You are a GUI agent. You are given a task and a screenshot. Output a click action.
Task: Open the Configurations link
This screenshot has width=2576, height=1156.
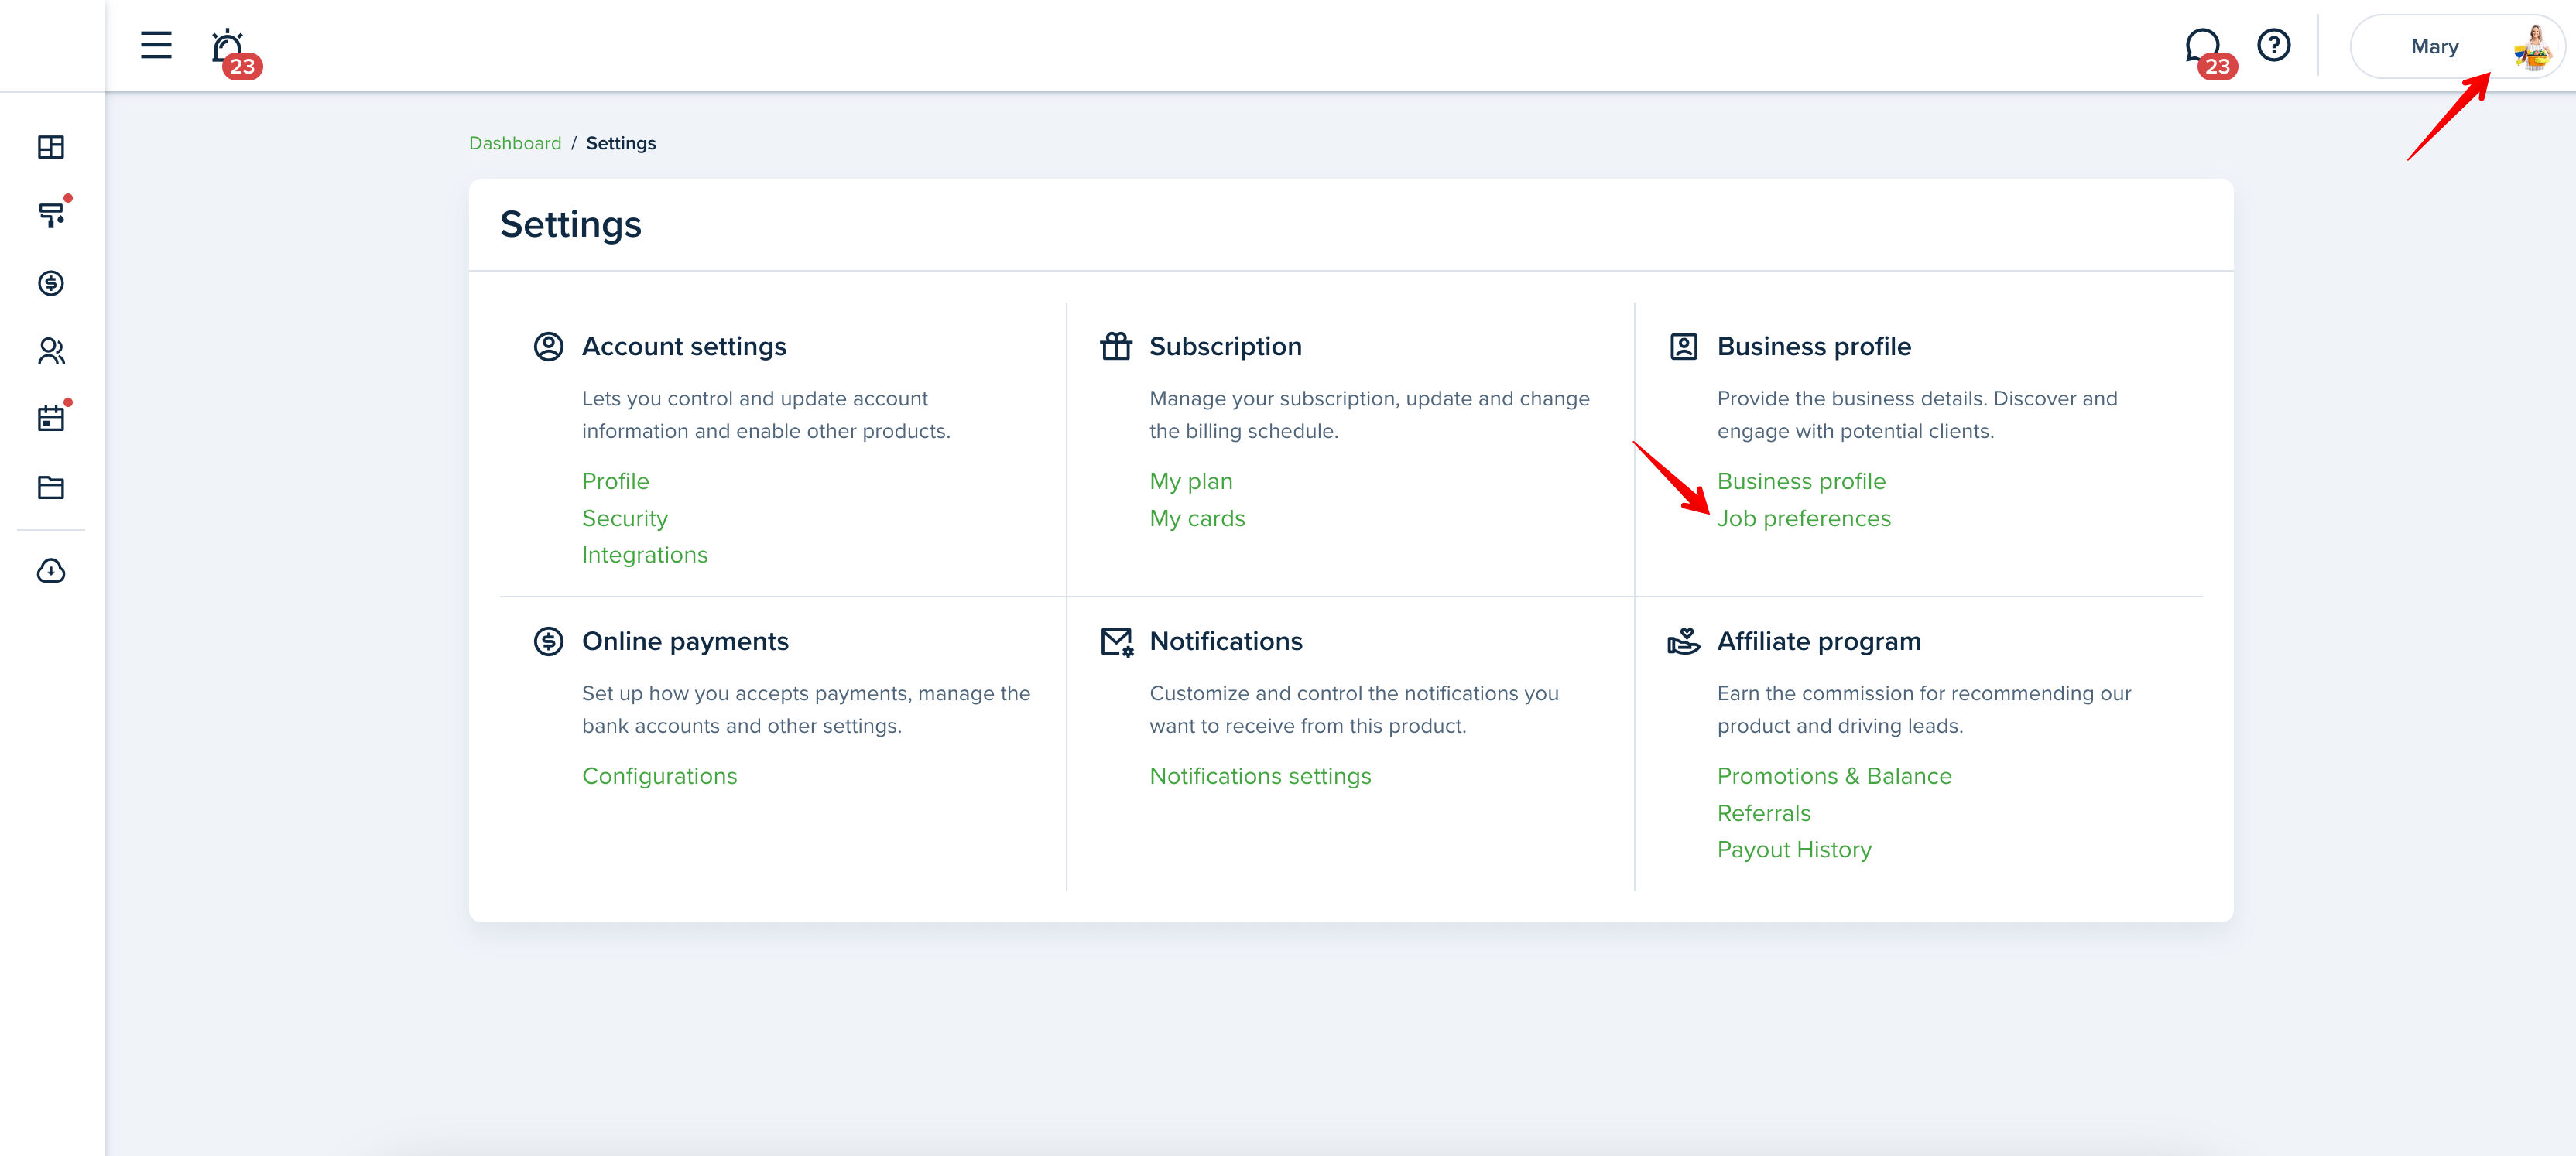point(659,776)
